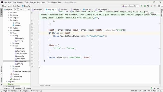Viewport: 163px width, 92px height.
Task: Open the Event Log
Action: 155,88
